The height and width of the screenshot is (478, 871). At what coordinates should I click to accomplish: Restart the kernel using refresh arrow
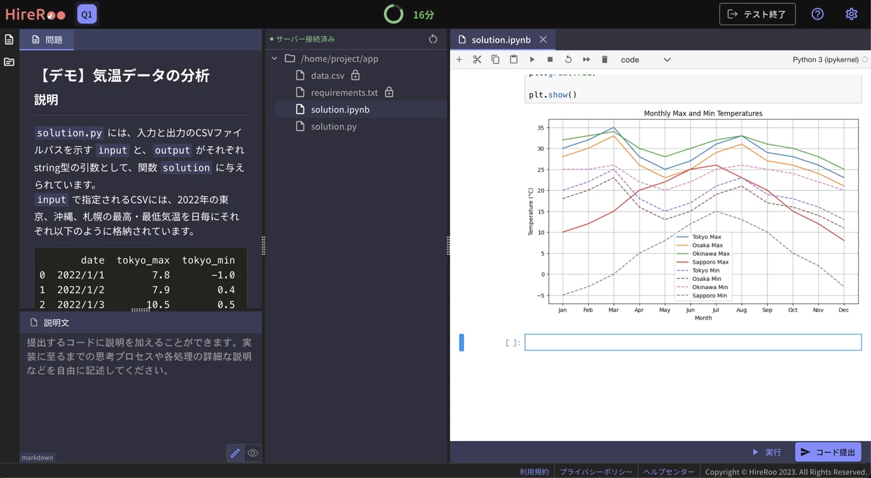[x=568, y=60]
